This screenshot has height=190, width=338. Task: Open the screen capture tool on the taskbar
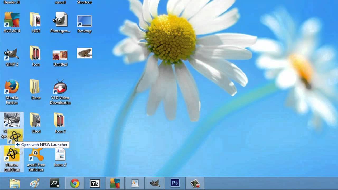pos(195,183)
